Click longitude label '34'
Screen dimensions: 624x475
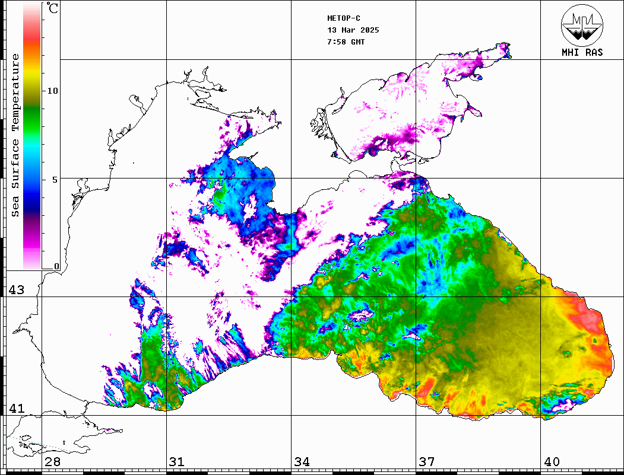pos(302,461)
